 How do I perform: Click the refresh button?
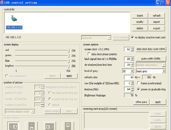(x=157, y=15)
